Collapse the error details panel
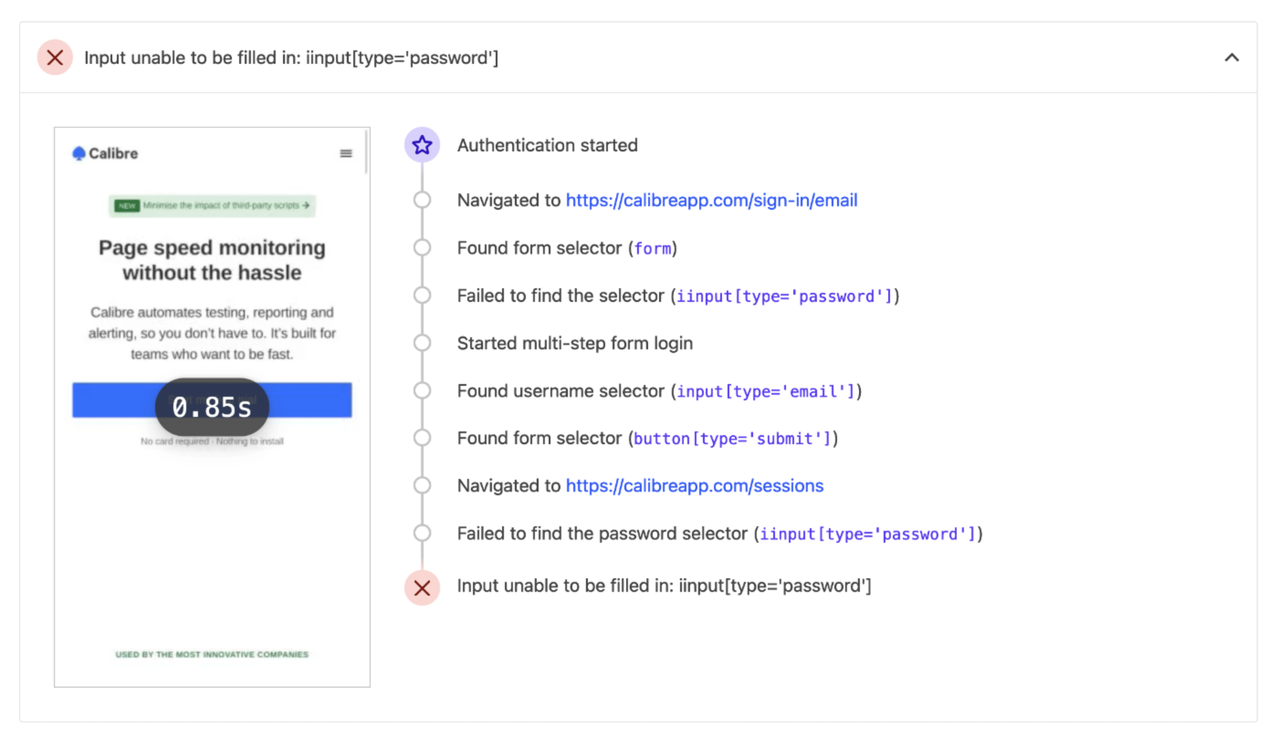1278x737 pixels. [1232, 57]
